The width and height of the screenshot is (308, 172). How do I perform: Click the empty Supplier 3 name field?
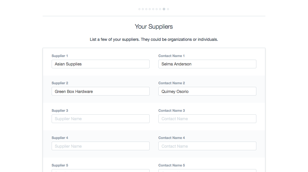pyautogui.click(x=100, y=119)
